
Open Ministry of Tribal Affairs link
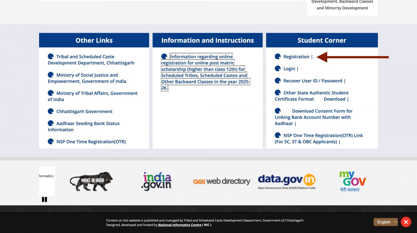click(93, 96)
